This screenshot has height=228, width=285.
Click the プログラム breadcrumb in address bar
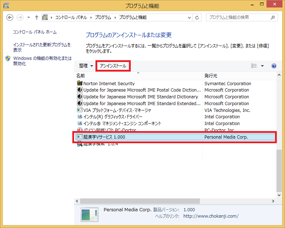point(103,17)
